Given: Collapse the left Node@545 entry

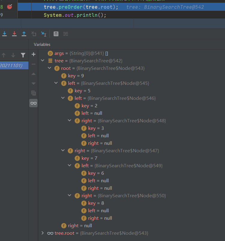Looking at the screenshot, I should 56,83.
